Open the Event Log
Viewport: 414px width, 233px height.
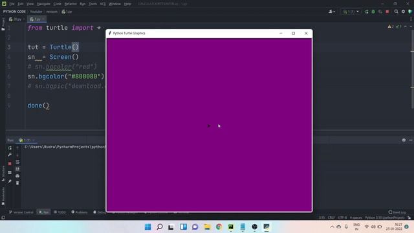coord(397,212)
